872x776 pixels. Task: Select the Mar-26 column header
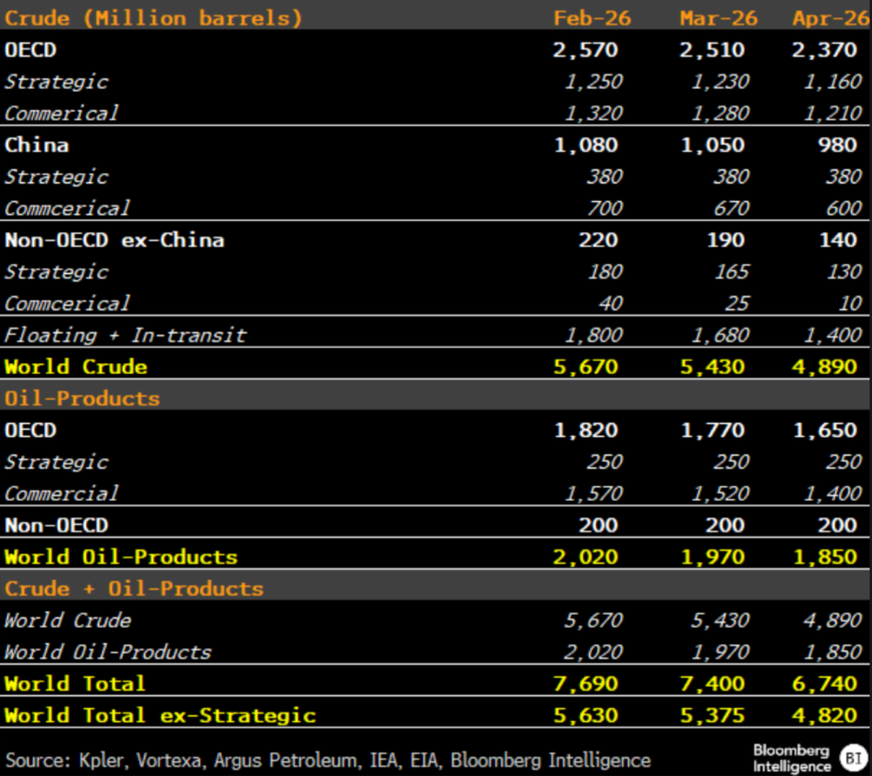coord(719,19)
